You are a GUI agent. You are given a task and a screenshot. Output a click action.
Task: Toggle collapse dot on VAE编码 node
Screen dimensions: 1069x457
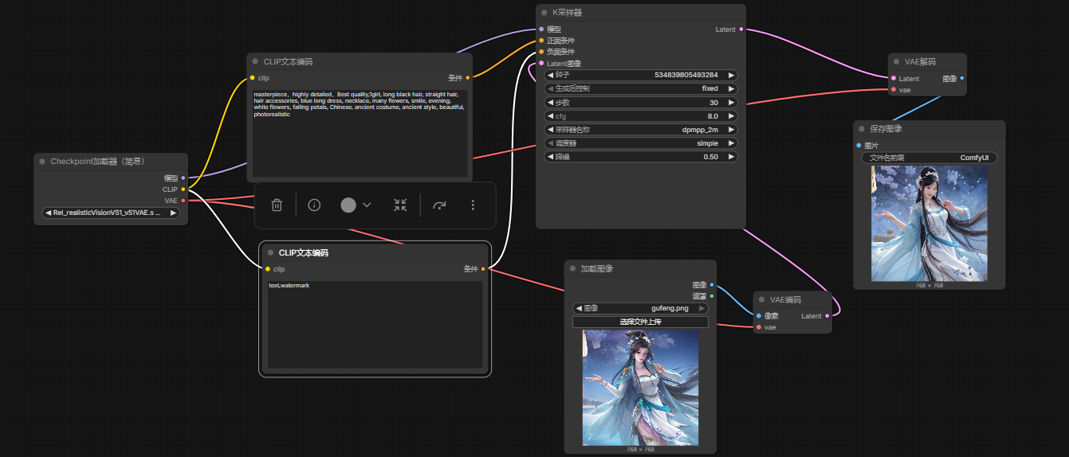(763, 300)
